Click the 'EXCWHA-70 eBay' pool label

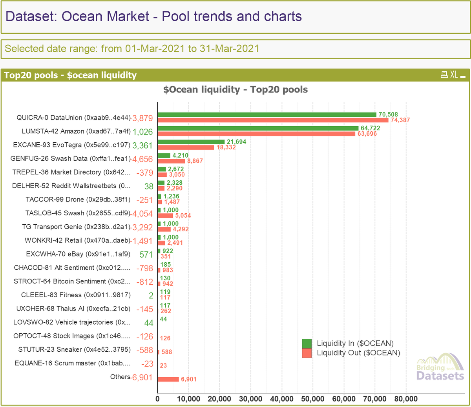[x=78, y=254]
